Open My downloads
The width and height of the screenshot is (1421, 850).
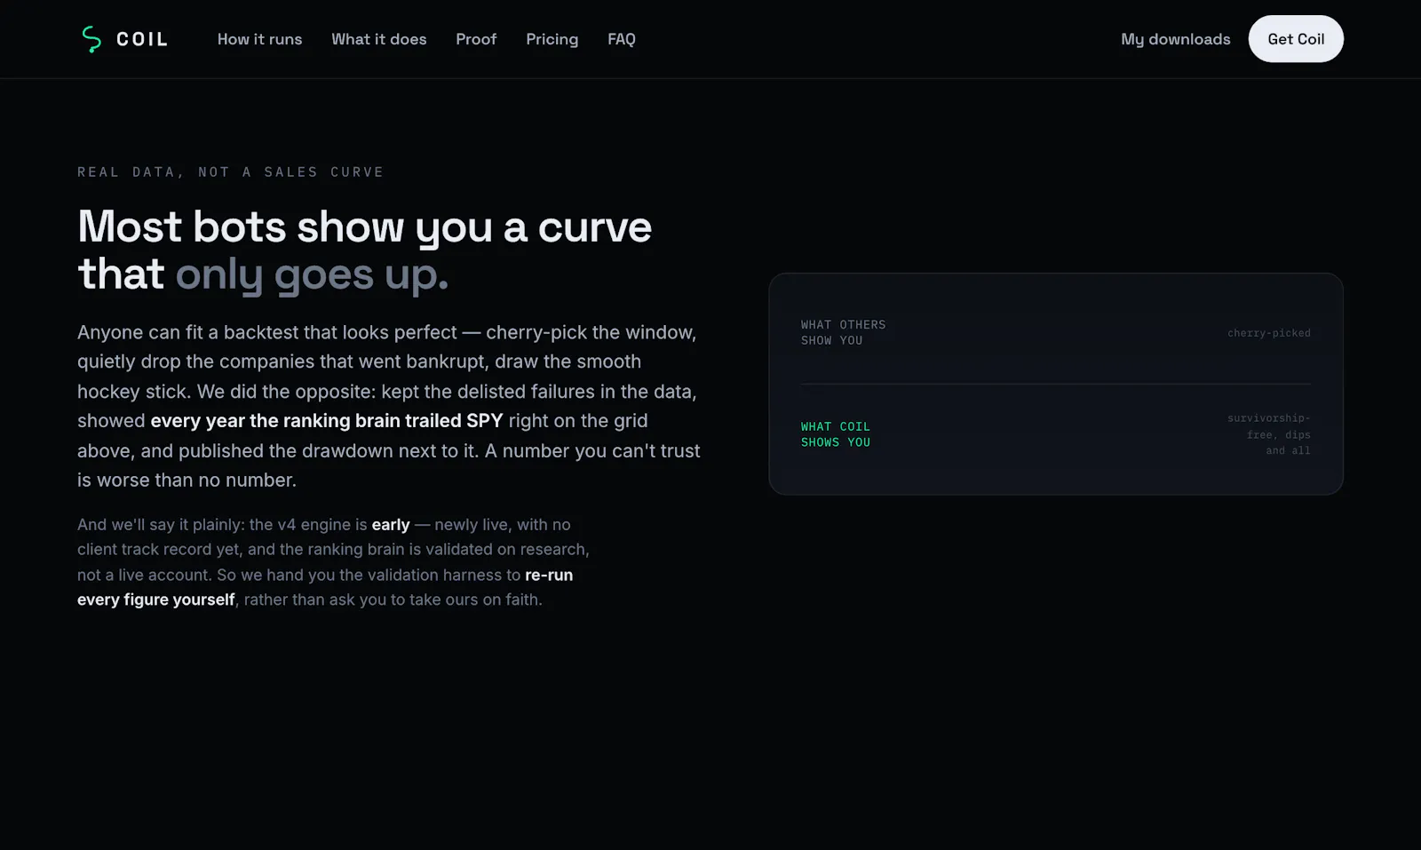pos(1175,39)
